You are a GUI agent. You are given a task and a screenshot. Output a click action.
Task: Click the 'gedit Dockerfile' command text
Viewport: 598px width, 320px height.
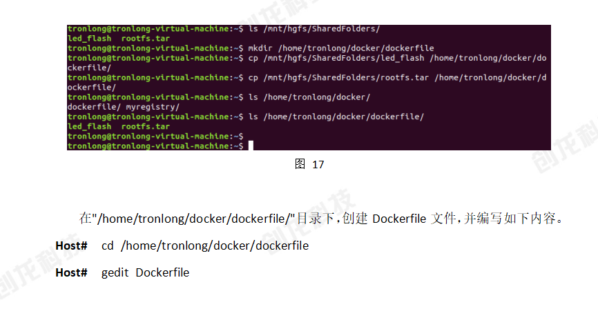pyautogui.click(x=145, y=273)
